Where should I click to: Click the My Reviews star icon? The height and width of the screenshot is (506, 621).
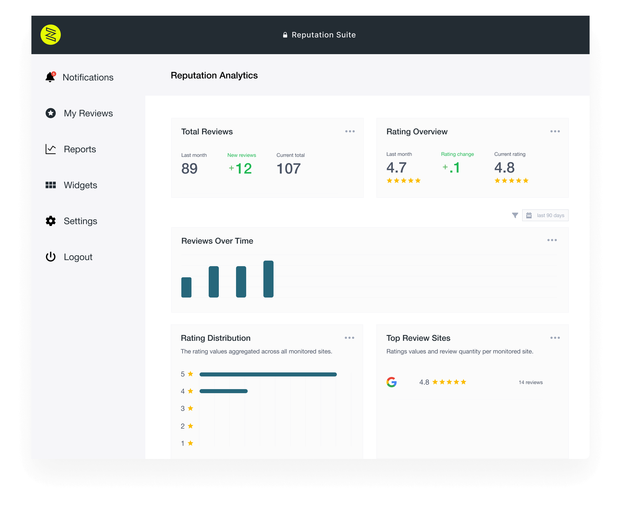(50, 113)
